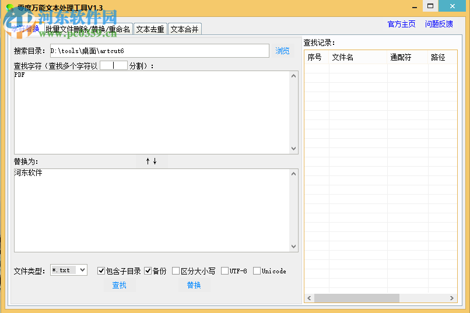Click the 文件名 column header
Screen dimensions: 470x313
click(x=358, y=57)
